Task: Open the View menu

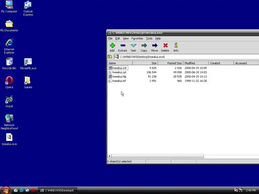Action: tap(126, 38)
